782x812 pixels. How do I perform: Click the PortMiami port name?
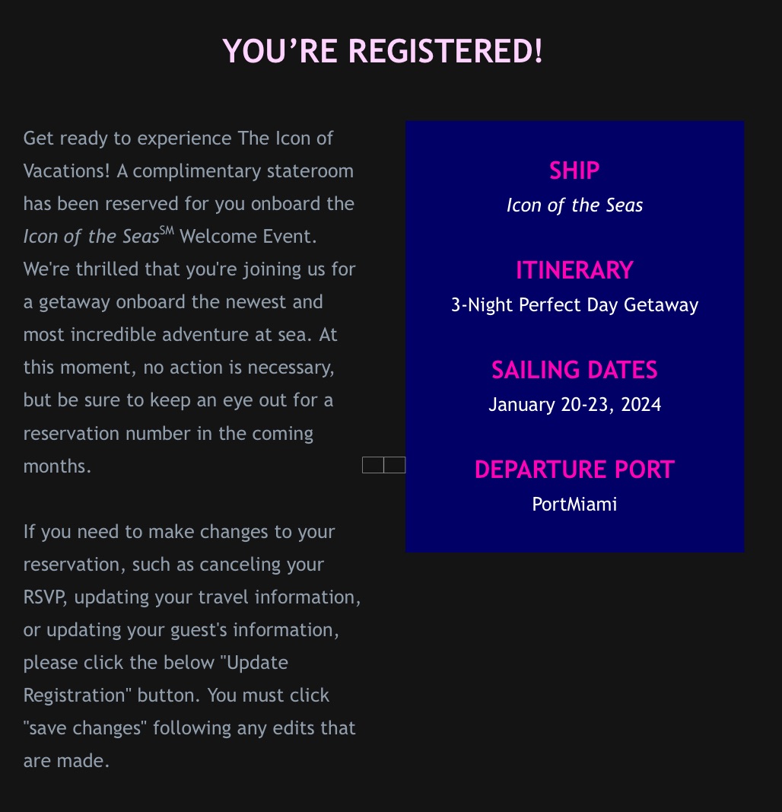(574, 504)
